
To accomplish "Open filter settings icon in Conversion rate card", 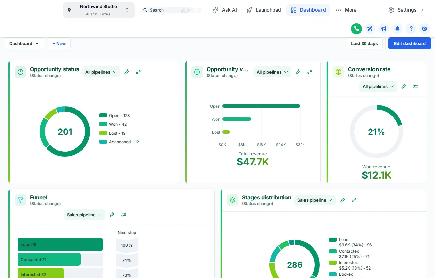I will (x=416, y=86).
